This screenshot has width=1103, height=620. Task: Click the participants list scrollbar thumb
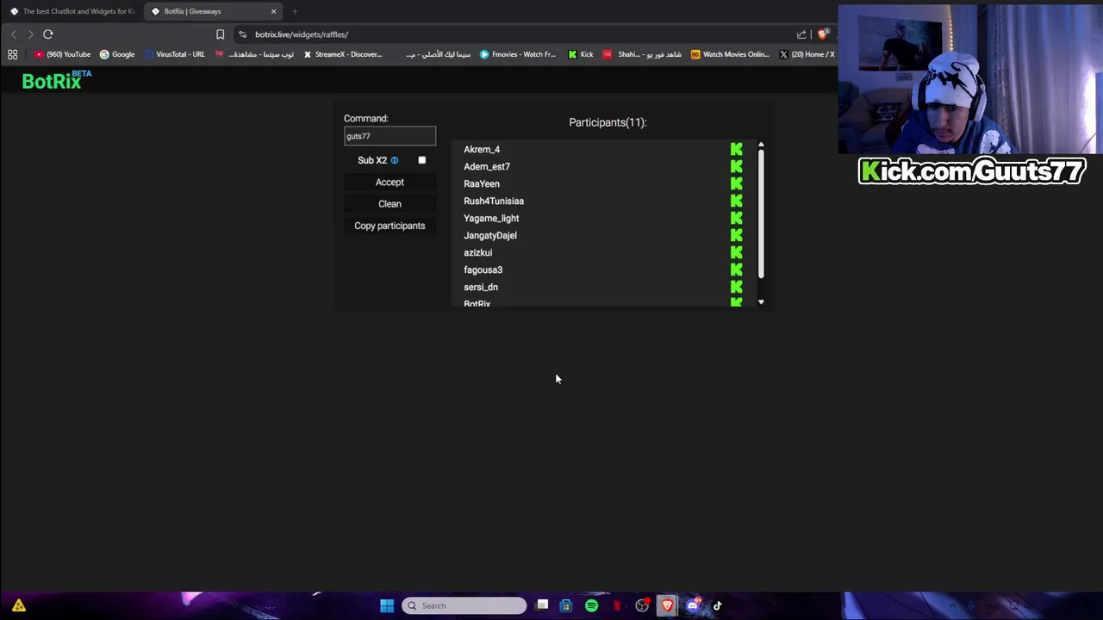761,214
